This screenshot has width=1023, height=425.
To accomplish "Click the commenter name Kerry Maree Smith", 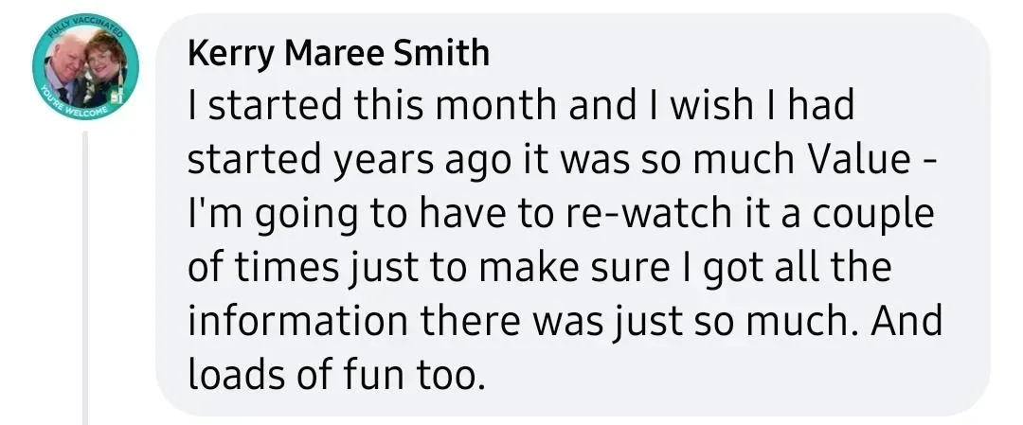I will [x=338, y=53].
